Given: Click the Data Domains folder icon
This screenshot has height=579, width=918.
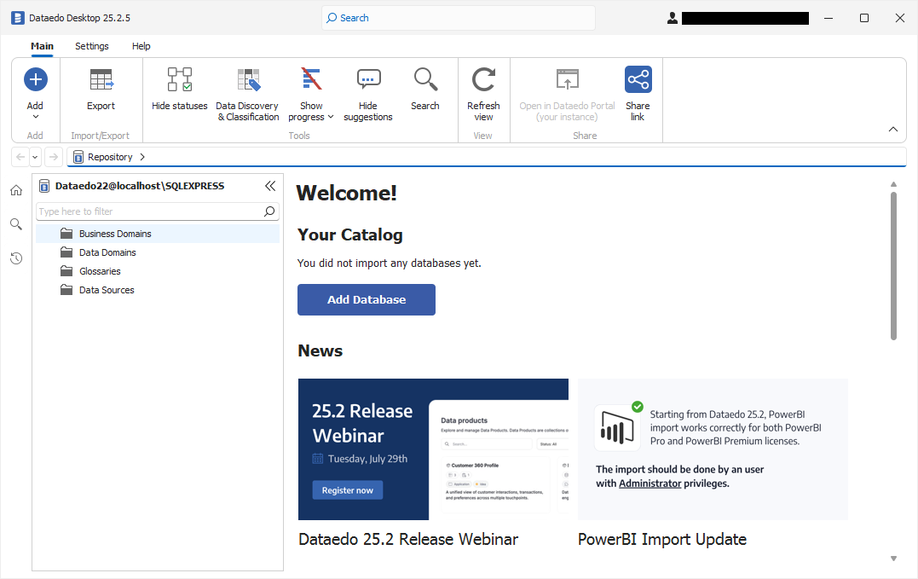Looking at the screenshot, I should click(66, 252).
